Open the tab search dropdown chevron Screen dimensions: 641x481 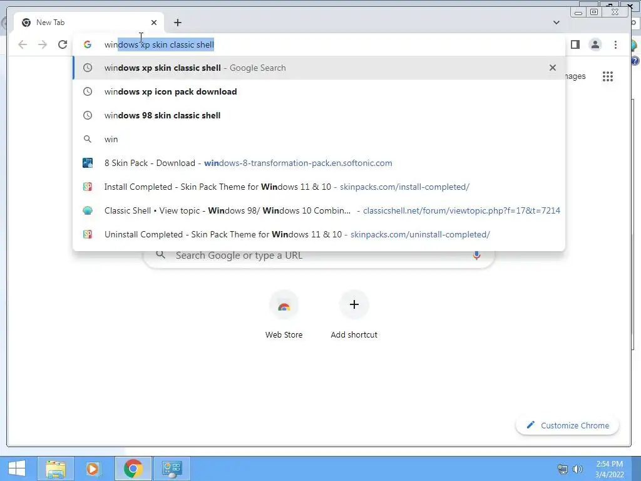coord(556,23)
